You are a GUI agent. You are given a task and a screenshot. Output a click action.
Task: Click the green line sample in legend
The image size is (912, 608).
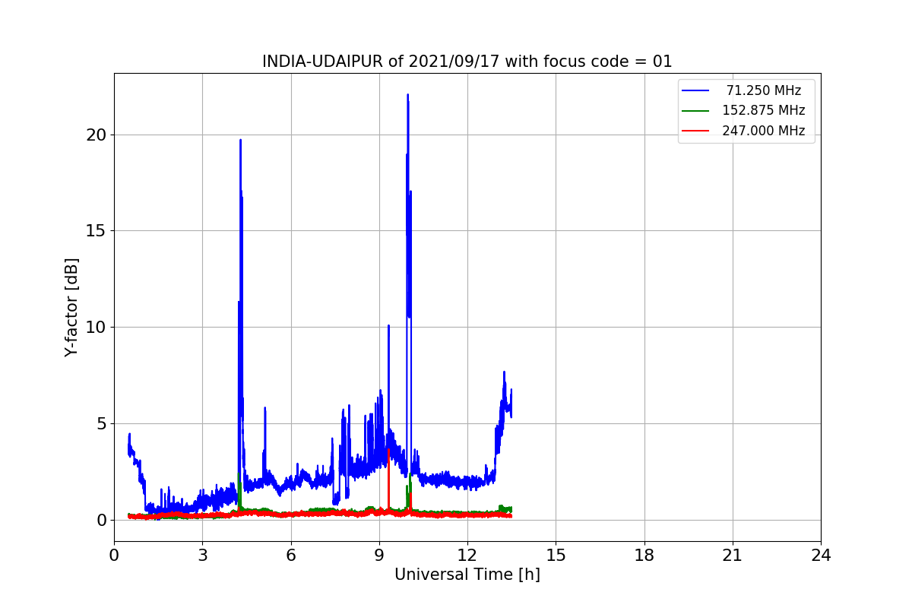coord(695,111)
